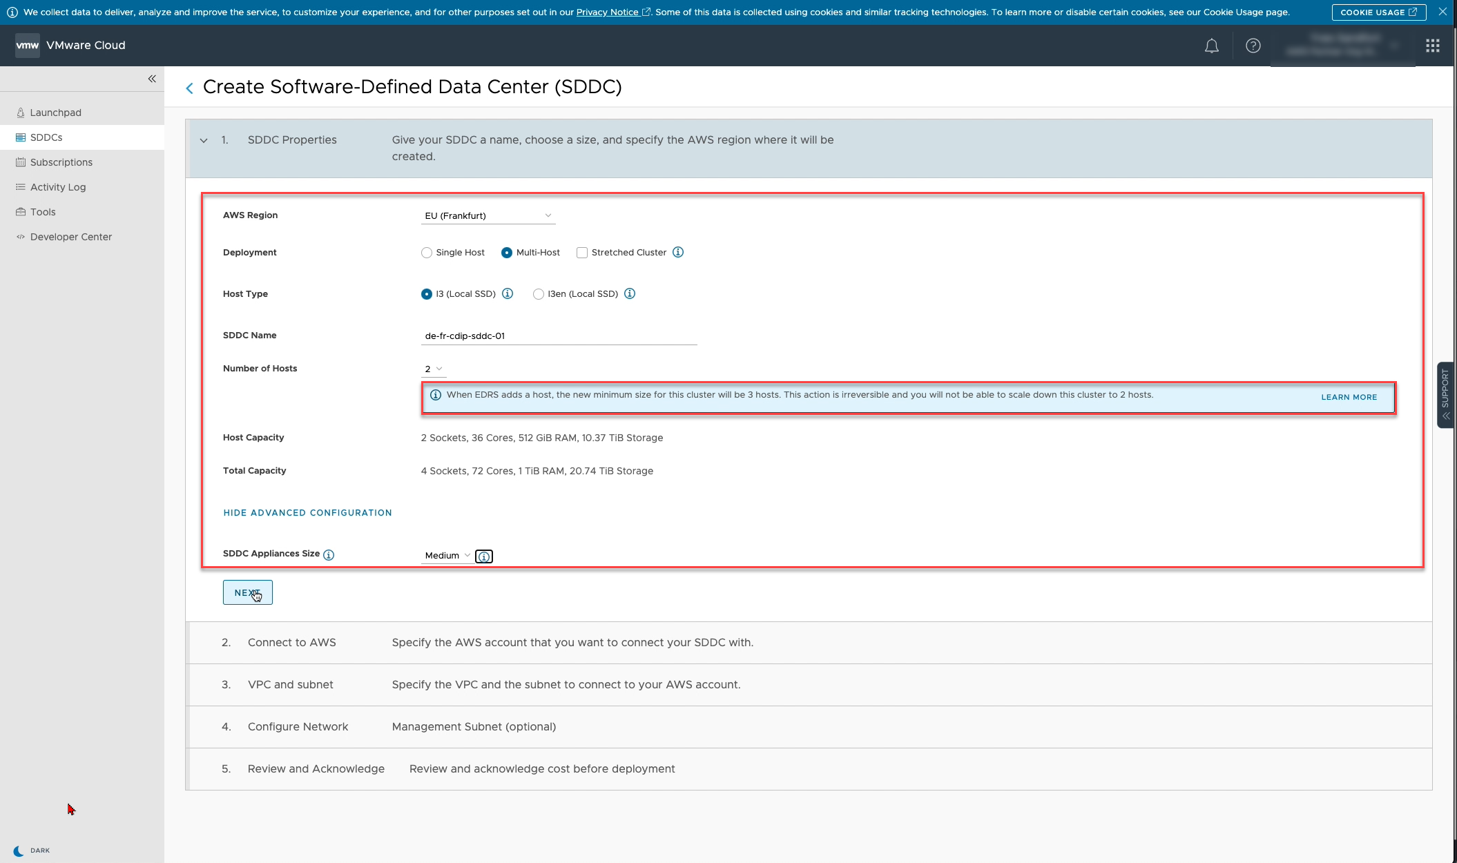The height and width of the screenshot is (863, 1457).
Task: Go back using the arrow beside Create SDDC
Action: click(x=189, y=88)
